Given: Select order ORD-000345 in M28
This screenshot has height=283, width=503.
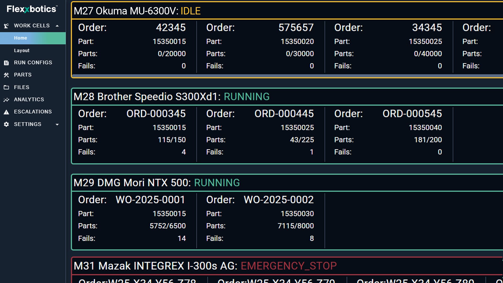Looking at the screenshot, I should click(x=156, y=114).
